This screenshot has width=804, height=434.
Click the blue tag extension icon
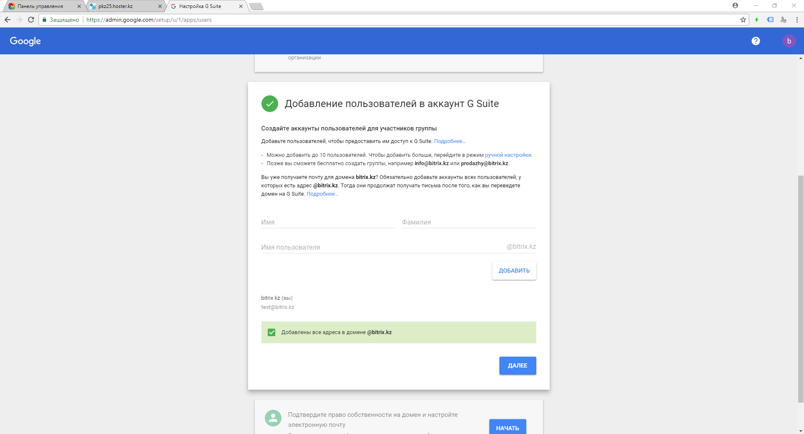(770, 20)
